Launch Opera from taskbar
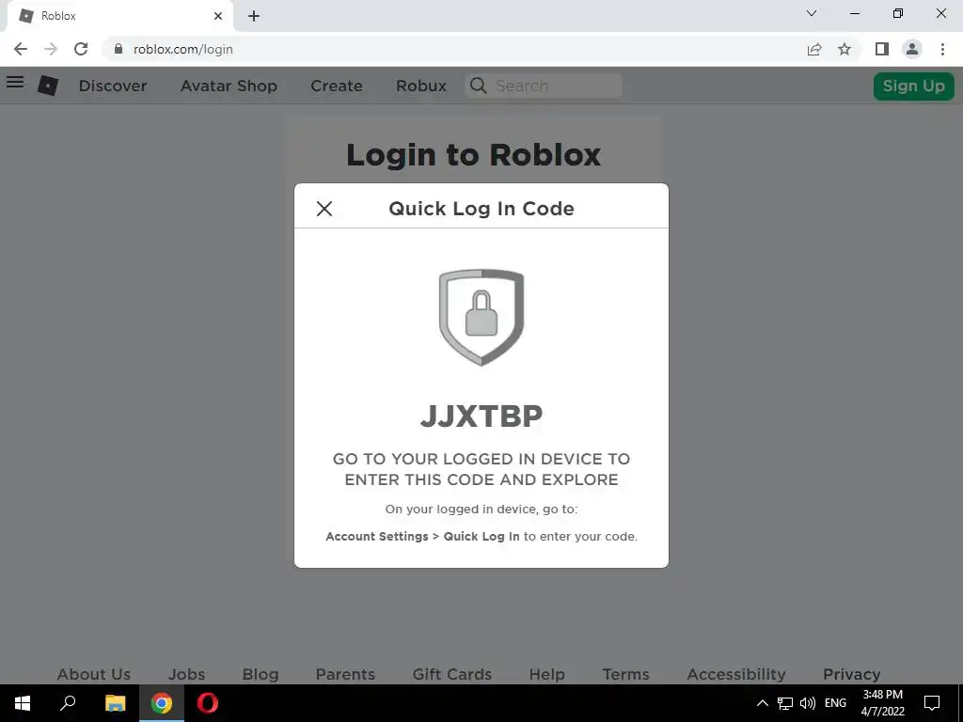 coord(208,703)
